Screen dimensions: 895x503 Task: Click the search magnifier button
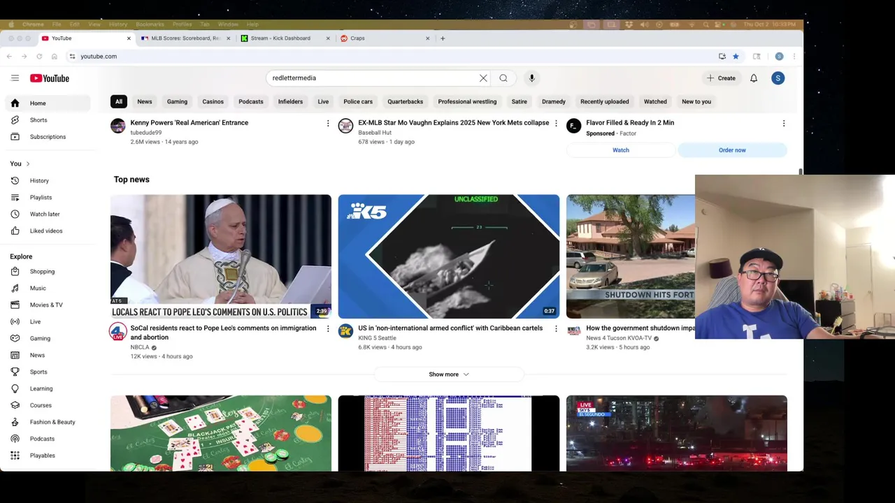(x=503, y=78)
